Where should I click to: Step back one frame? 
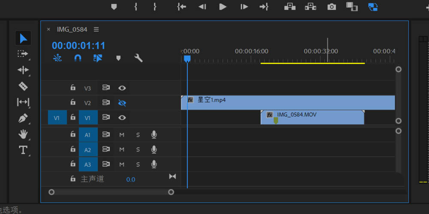[202, 7]
